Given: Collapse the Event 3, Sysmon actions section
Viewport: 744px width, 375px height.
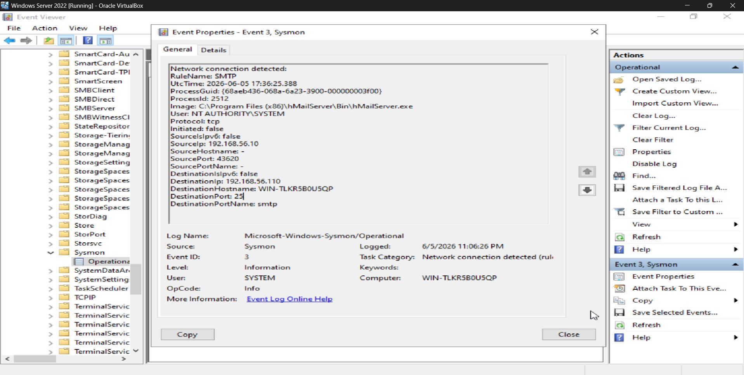Looking at the screenshot, I should pos(735,264).
